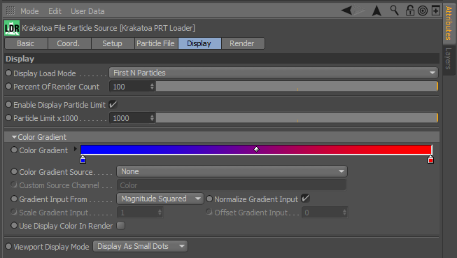Switch to the Setup tab
This screenshot has width=457, height=258.
pyautogui.click(x=113, y=43)
